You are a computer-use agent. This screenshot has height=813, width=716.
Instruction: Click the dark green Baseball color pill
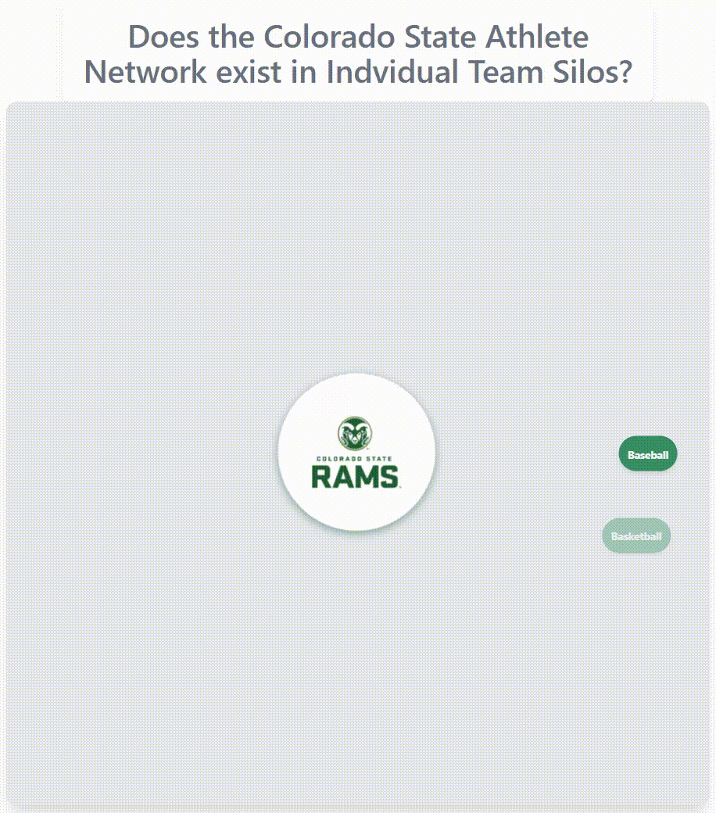(647, 453)
